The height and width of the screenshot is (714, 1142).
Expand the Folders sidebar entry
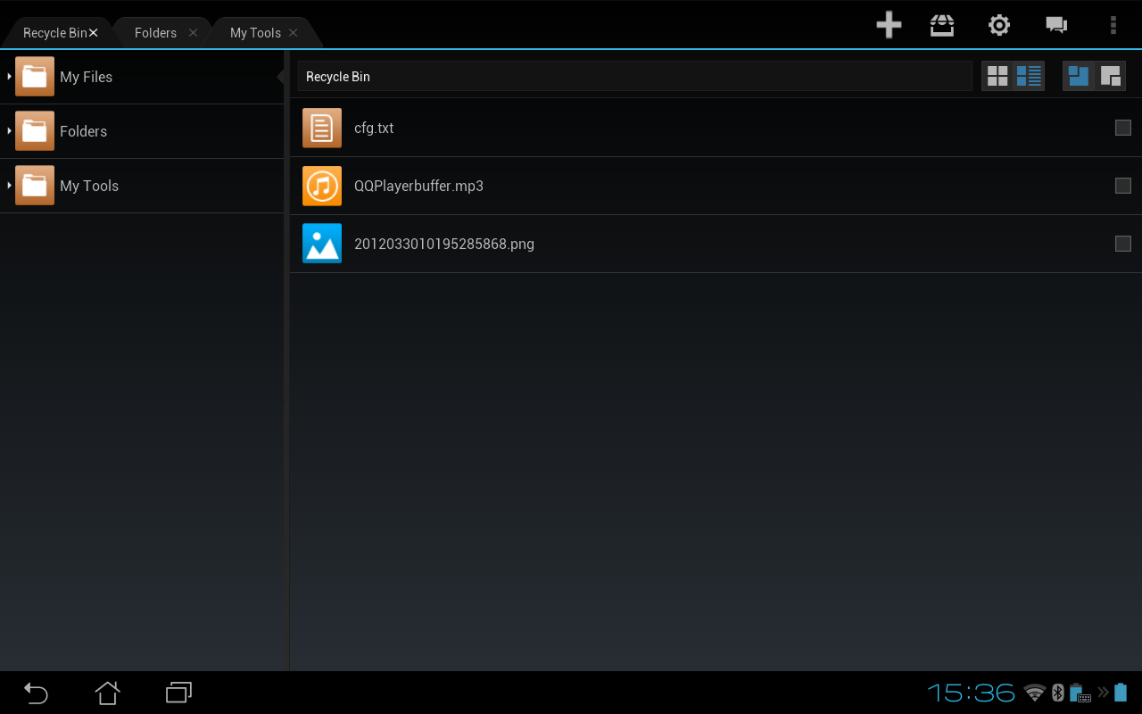click(x=11, y=130)
